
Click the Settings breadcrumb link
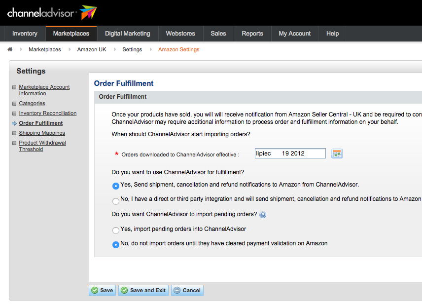click(x=132, y=49)
